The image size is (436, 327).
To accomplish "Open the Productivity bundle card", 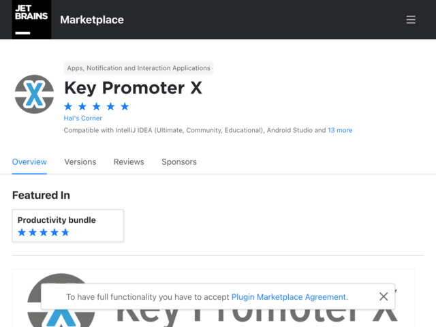I will tap(68, 225).
